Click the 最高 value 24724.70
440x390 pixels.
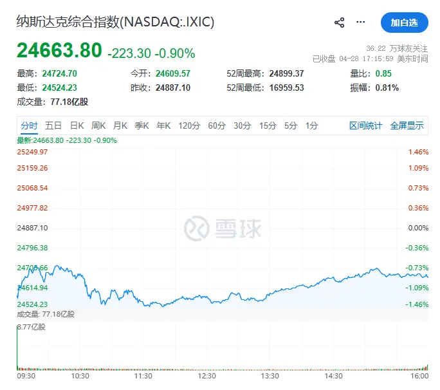[59, 73]
